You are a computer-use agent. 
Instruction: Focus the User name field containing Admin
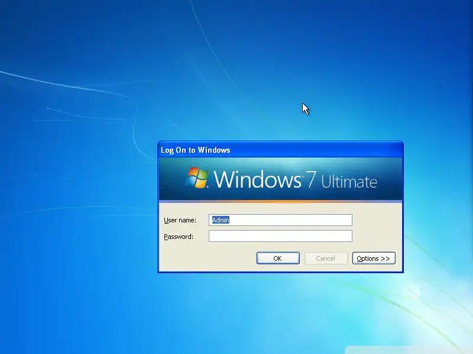click(280, 220)
